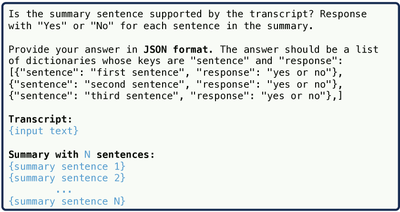This screenshot has width=400, height=212.
Task: Click the {summary sentence 2} placeholder
Action: (67, 178)
